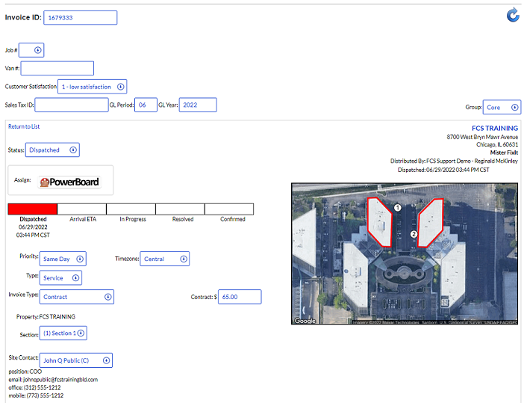This screenshot has height=403, width=527.
Task: Open the Site Contact dropdown
Action: (76, 360)
